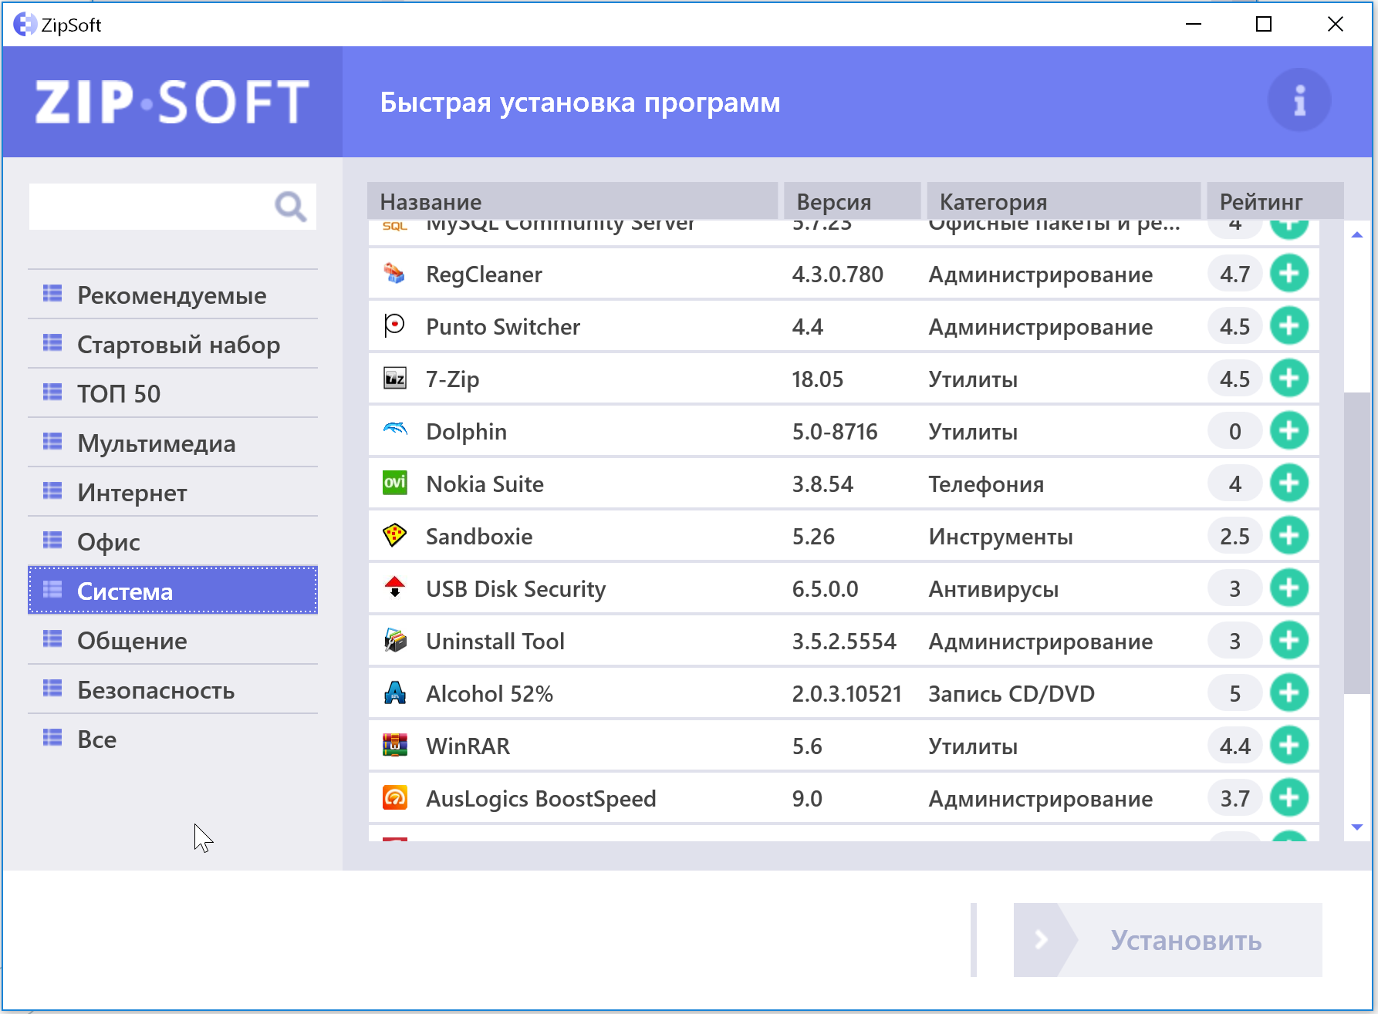Select the Punto Switcher row name
1378x1014 pixels.
click(x=503, y=327)
